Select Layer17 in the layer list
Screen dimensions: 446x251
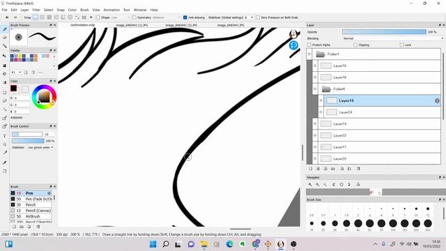(x=379, y=147)
